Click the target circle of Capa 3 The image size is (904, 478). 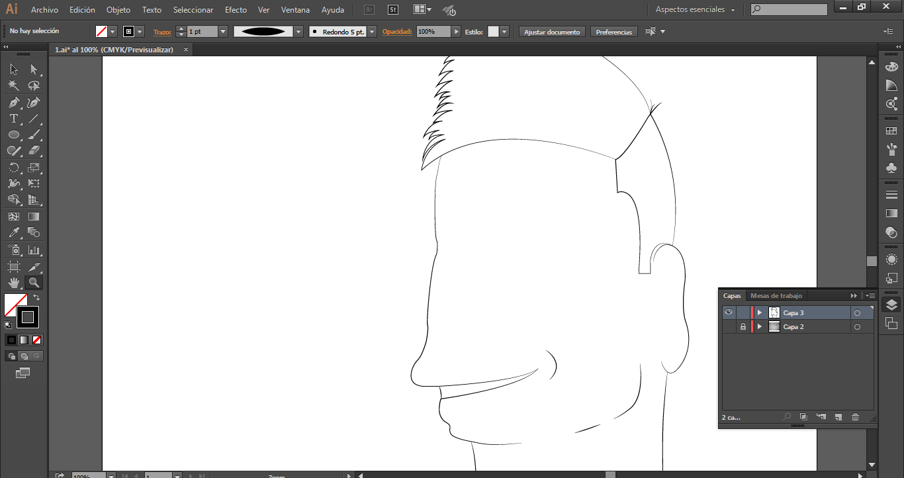pyautogui.click(x=857, y=312)
